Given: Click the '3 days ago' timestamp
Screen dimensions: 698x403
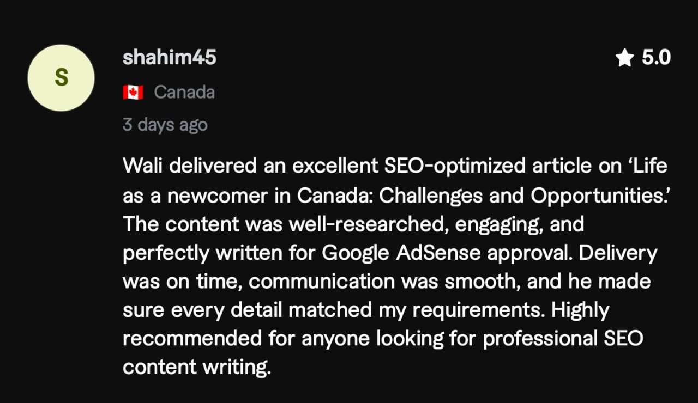Looking at the screenshot, I should coord(165,125).
